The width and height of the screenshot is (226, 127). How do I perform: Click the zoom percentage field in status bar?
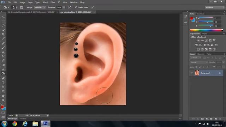[x=11, y=115]
